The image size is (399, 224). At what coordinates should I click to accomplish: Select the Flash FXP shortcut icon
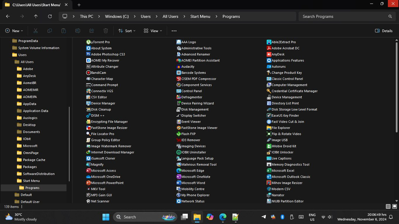179,134
